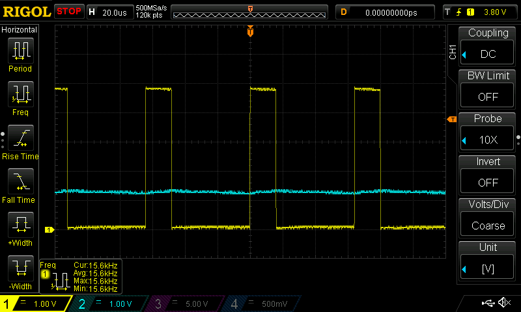The image size is (521, 312).
Task: Click the 120k pts memory depth readout
Action: (149, 15)
